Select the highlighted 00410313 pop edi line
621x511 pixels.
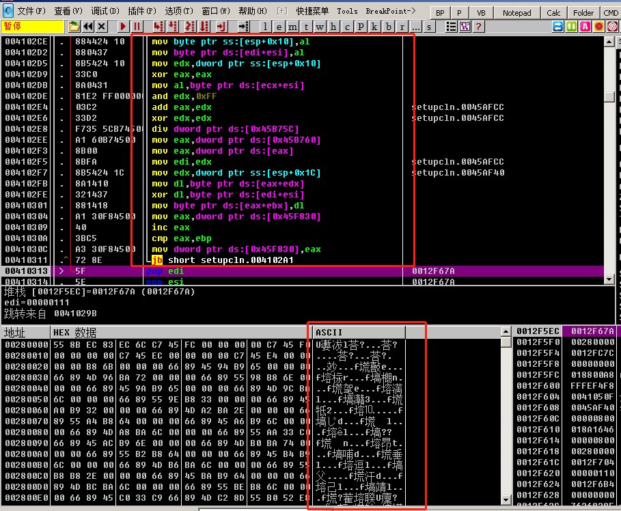[205, 271]
